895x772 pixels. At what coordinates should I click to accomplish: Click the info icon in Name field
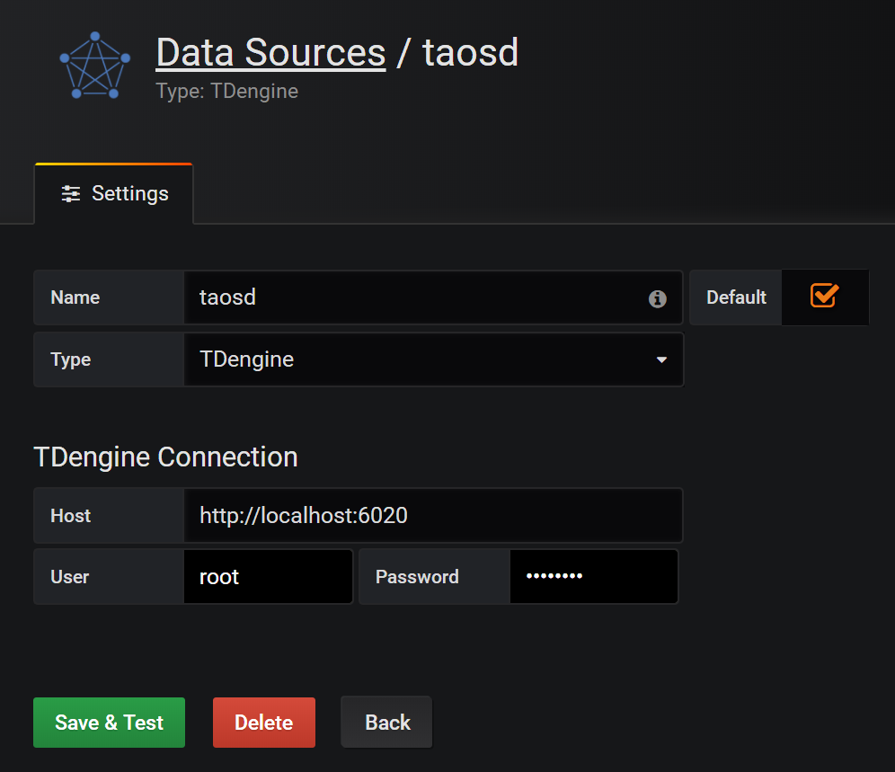pos(658,298)
